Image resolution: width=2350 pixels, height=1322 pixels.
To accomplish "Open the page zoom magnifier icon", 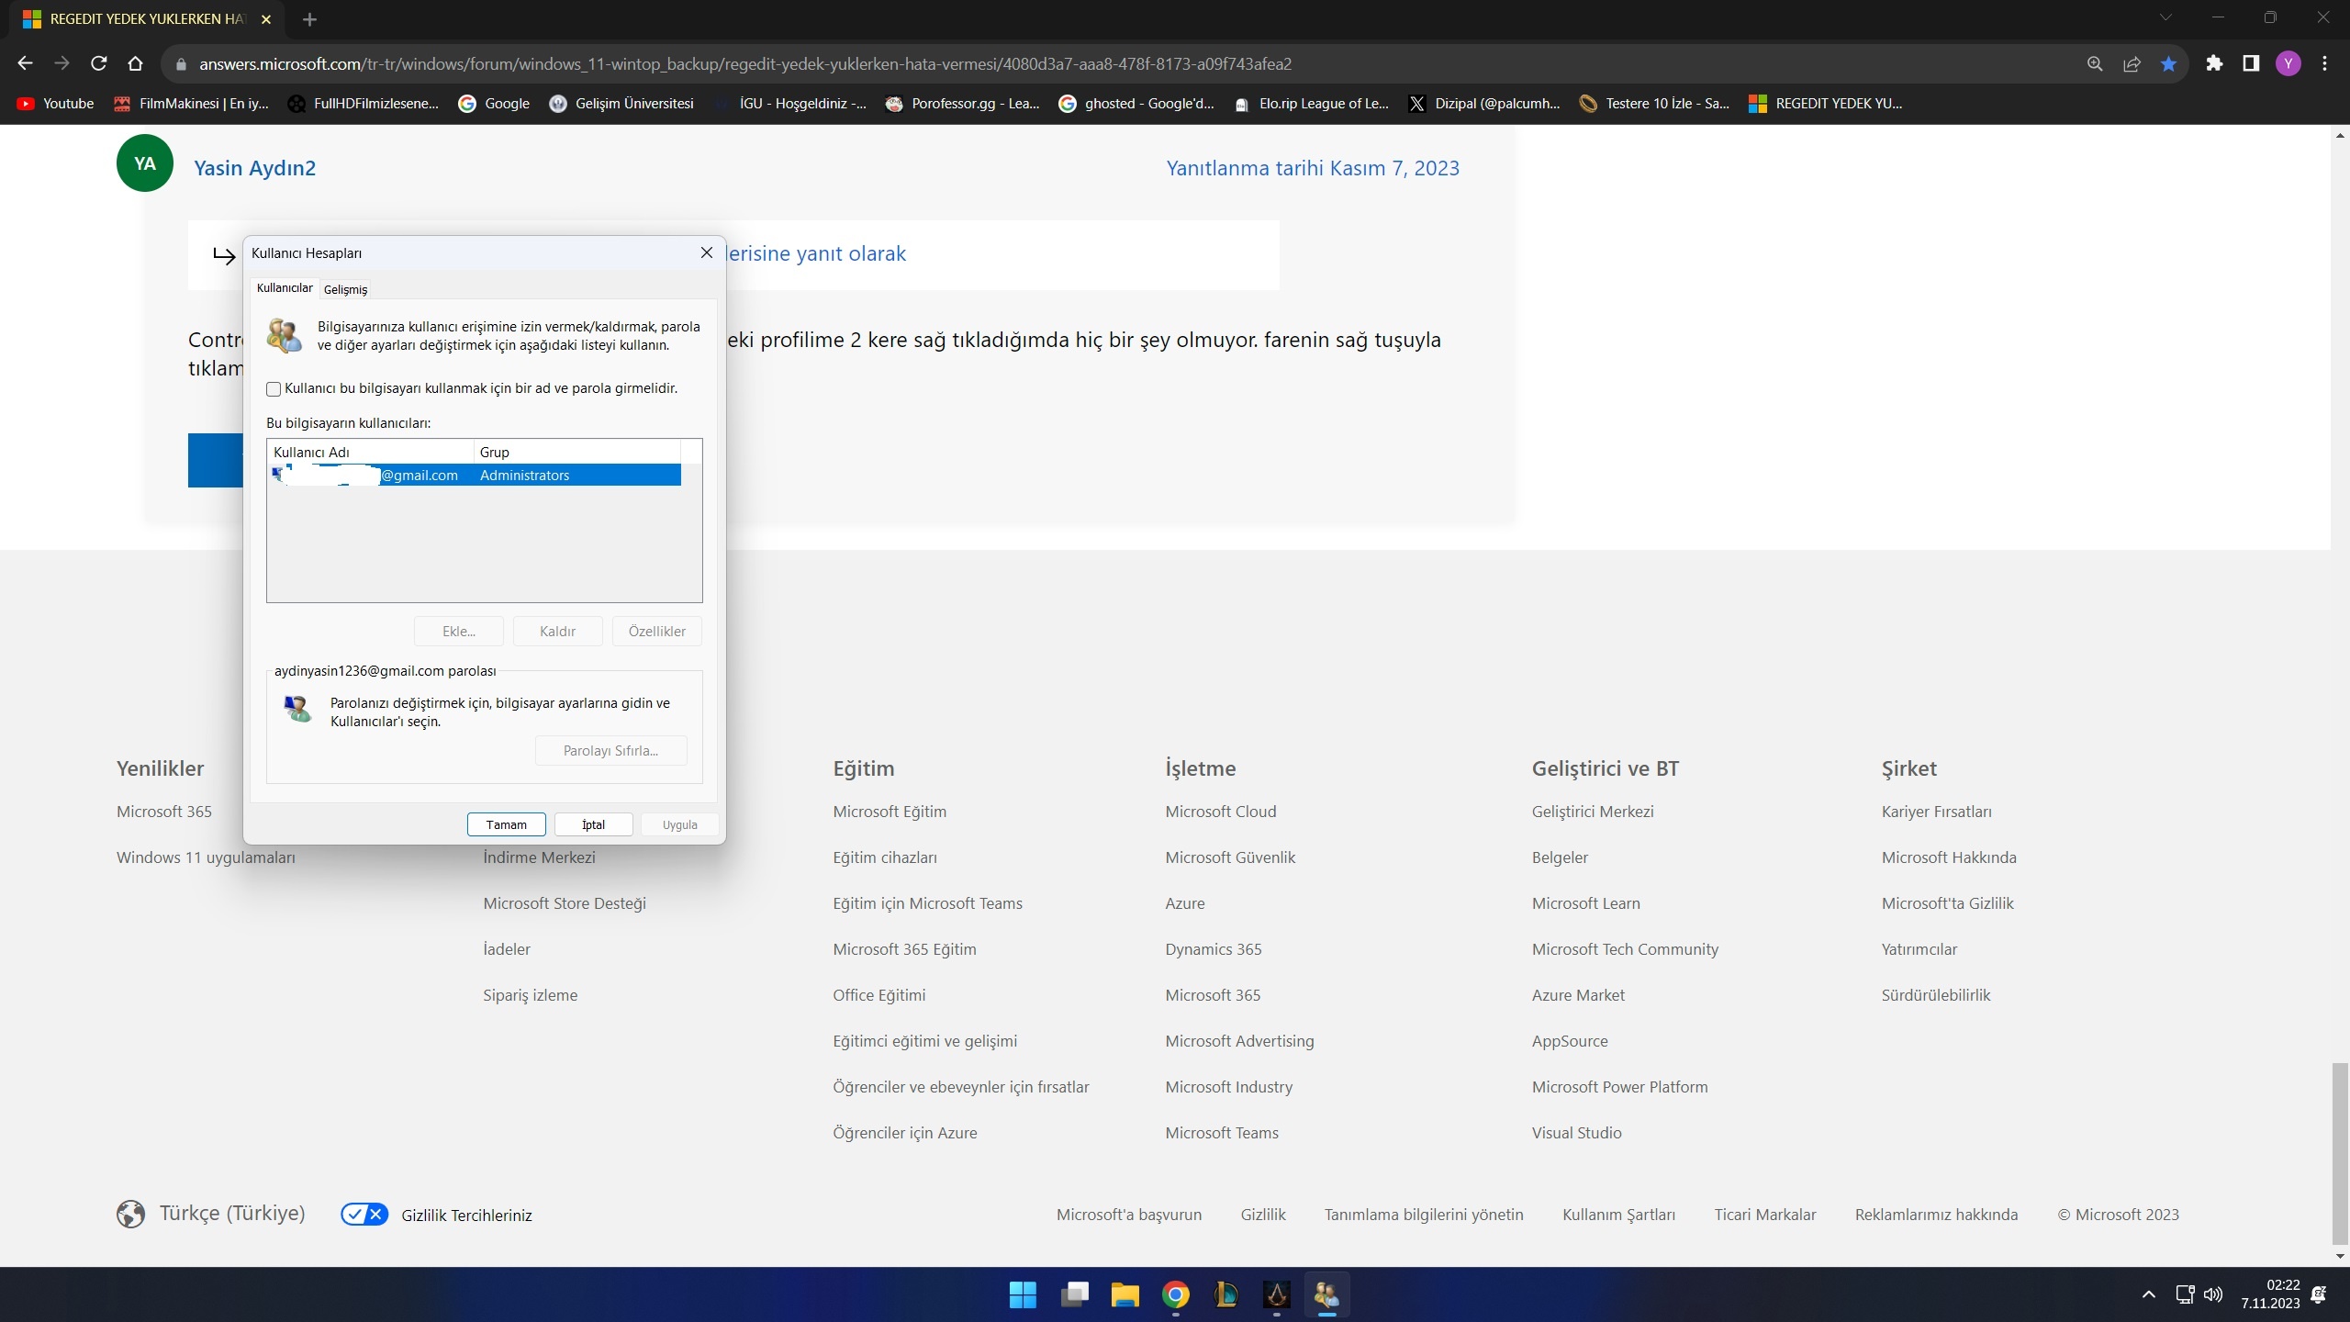I will click(2095, 63).
